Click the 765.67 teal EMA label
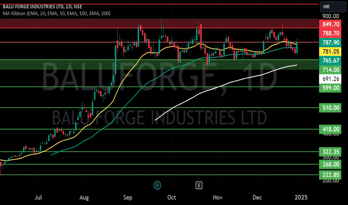 330,60
